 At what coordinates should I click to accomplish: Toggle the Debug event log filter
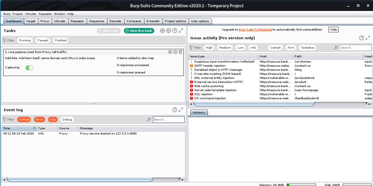click(67, 119)
